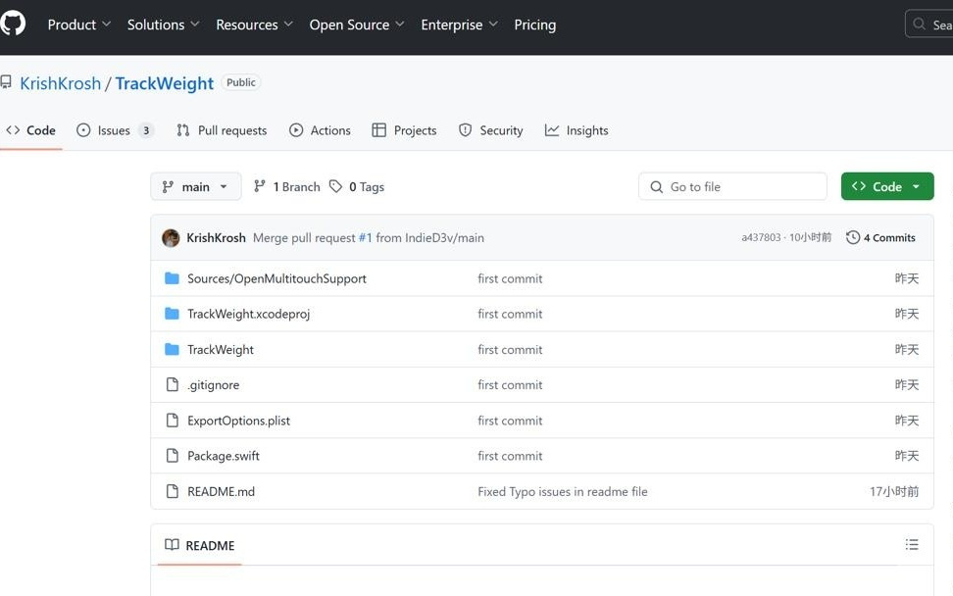Click the '10小时前' commit time
Screen dimensions: 953x596
(x=810, y=237)
